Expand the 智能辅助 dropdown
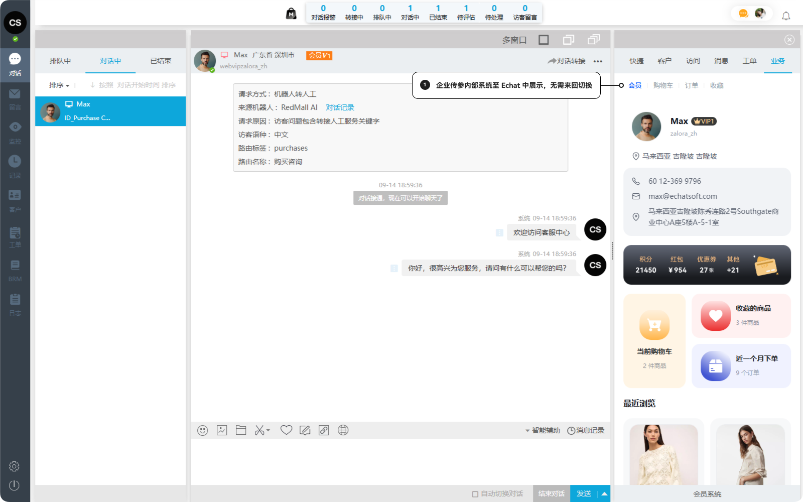803x502 pixels. tap(543, 430)
